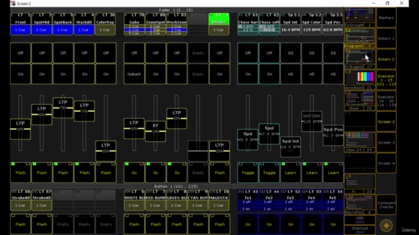This screenshot has height=235, width=419.
Task: Select the fx3 button executor header
Action: point(291,200)
